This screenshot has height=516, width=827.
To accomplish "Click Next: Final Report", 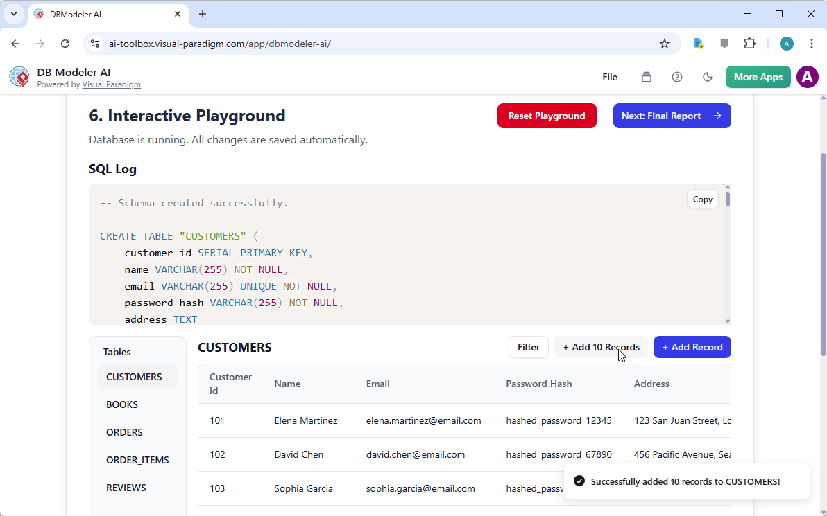I will (672, 116).
